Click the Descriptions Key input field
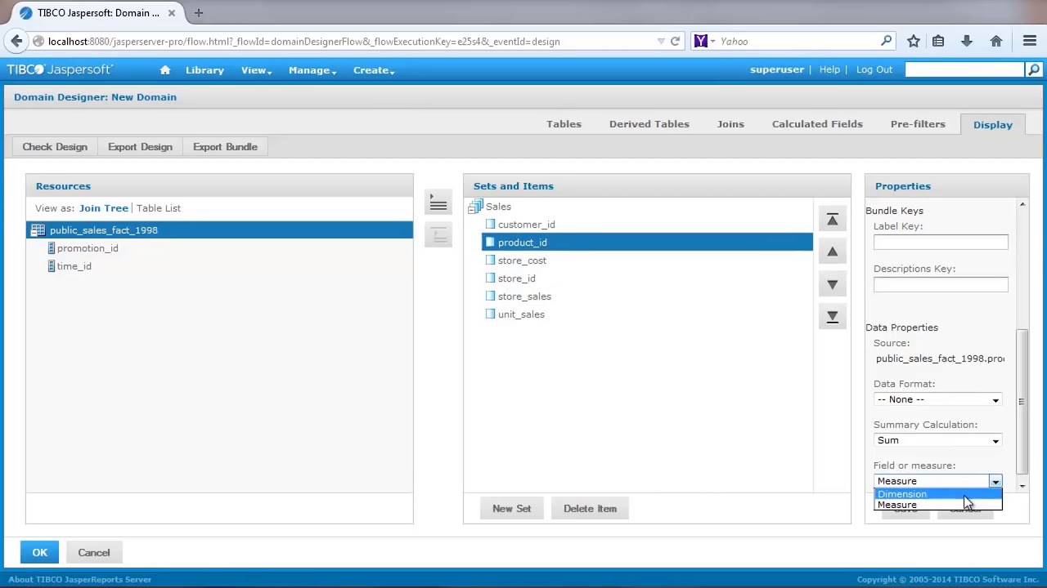 (x=941, y=284)
